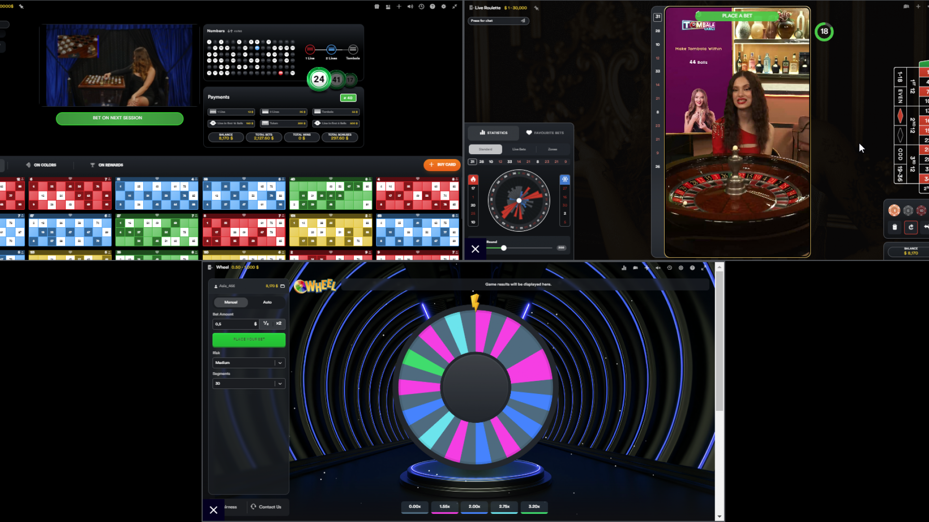929x522 pixels.
Task: Open settings gear in Wheel toolbar
Action: click(681, 267)
